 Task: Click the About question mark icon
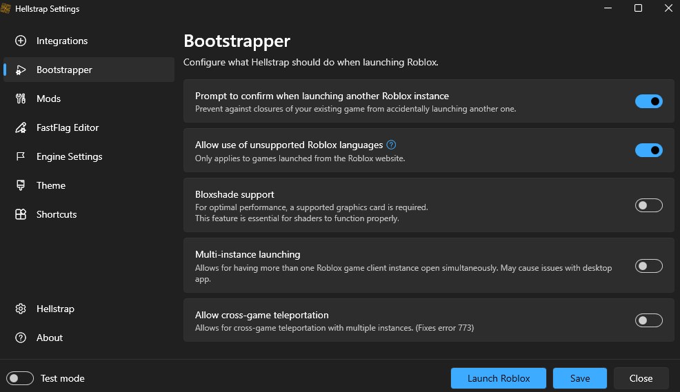[x=21, y=338]
